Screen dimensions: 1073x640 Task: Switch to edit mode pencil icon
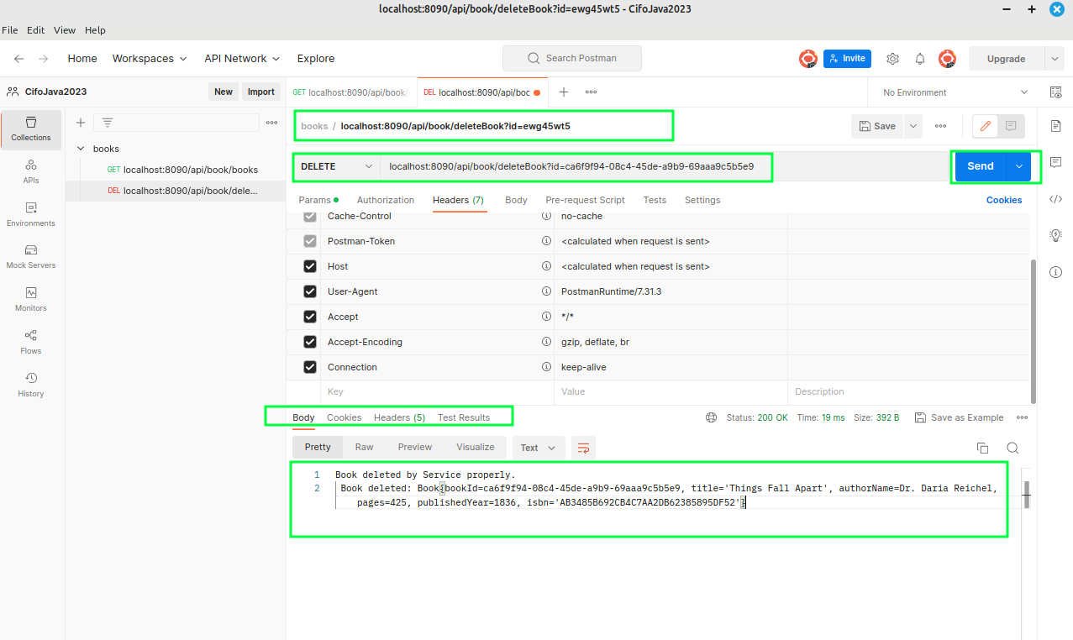[986, 126]
